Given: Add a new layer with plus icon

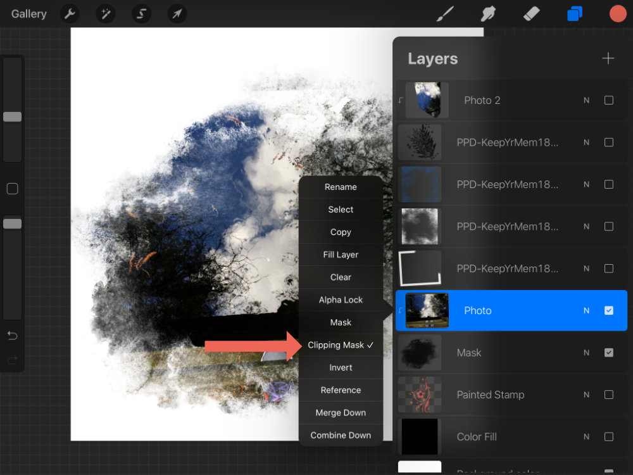Looking at the screenshot, I should tap(608, 58).
